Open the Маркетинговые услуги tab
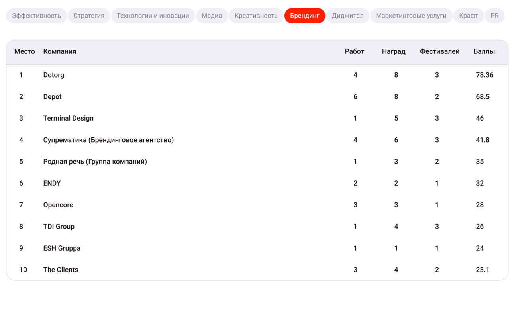Viewport: 510px width, 319px height. (x=411, y=16)
